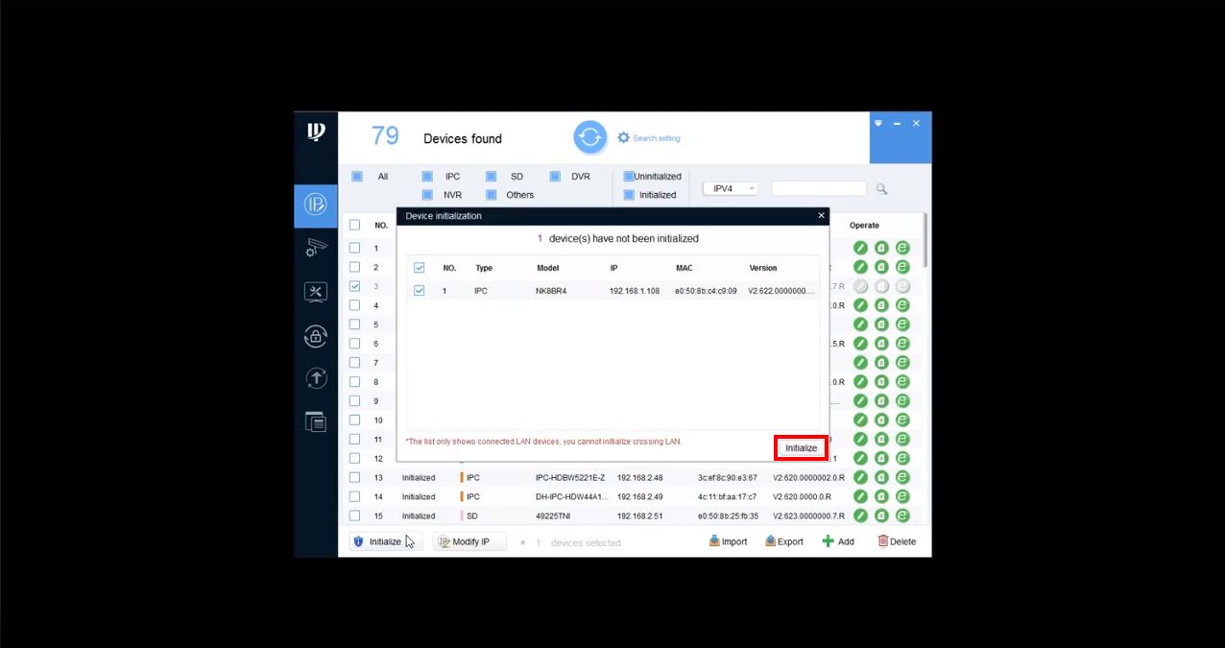1225x648 pixels.
Task: Click edit pencil icon in row 13
Action: coord(861,477)
